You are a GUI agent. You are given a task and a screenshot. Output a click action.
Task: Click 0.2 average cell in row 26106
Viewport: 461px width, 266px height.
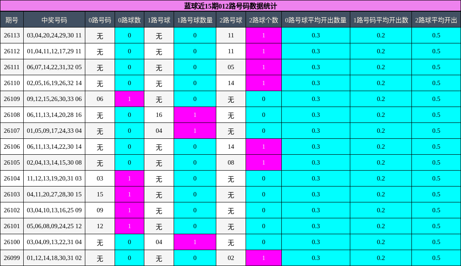pyautogui.click(x=381, y=147)
